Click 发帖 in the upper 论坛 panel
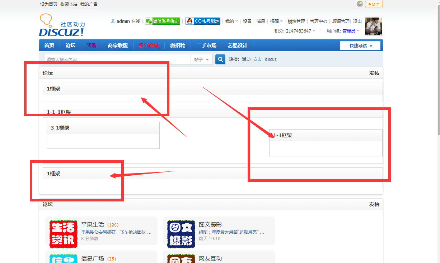Viewport: 440px width, 263px height. tap(374, 73)
